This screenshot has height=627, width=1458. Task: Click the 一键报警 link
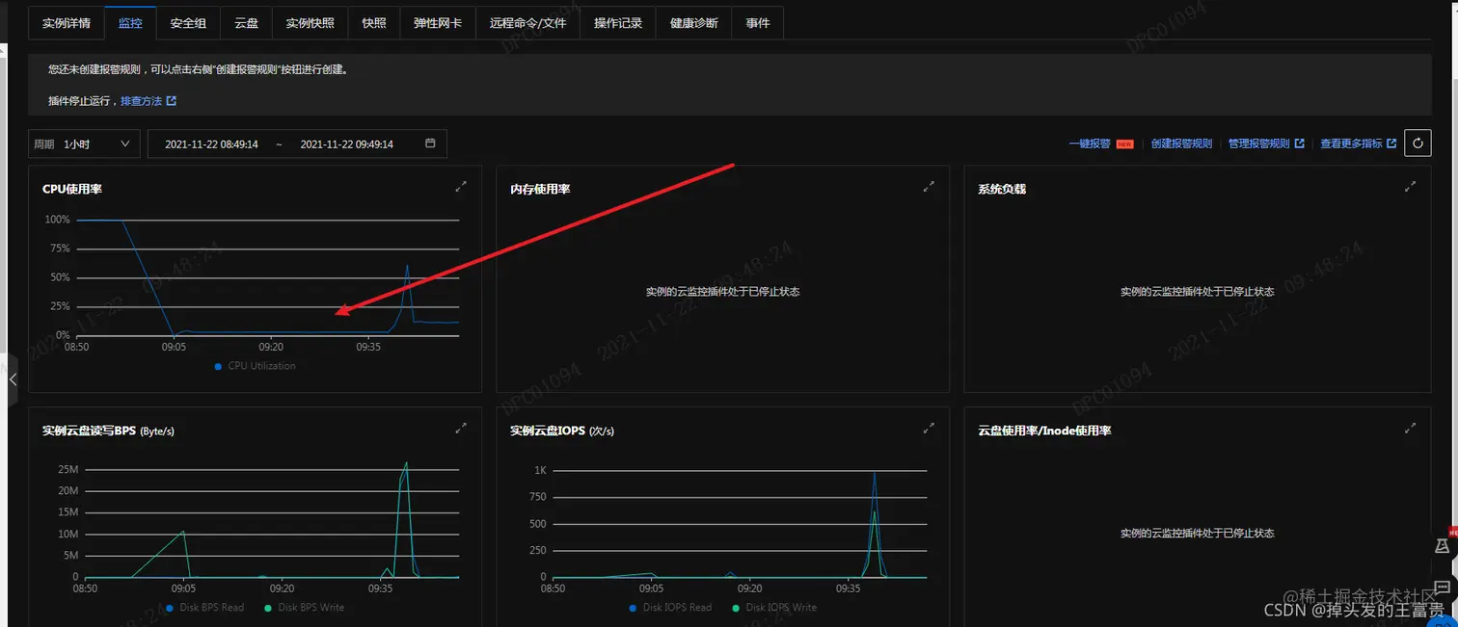point(1090,144)
